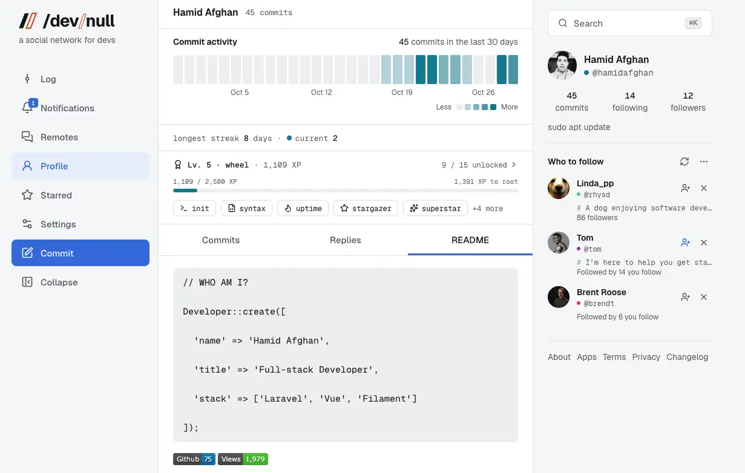Click Hamid Afghan's avatar in the right panel
745x473 pixels.
(x=562, y=65)
